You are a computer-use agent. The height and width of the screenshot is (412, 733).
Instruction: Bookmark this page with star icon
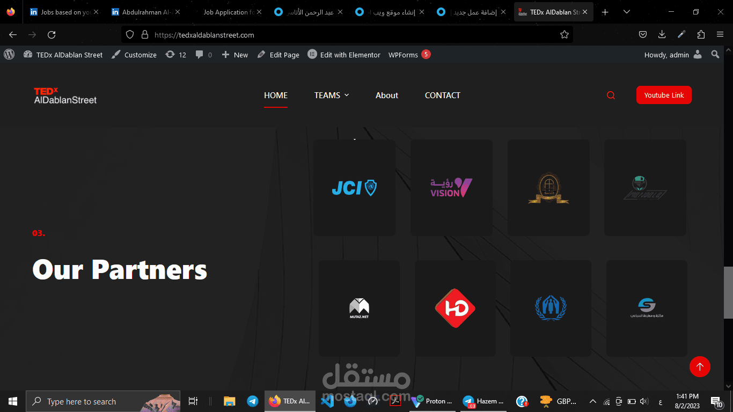[565, 35]
